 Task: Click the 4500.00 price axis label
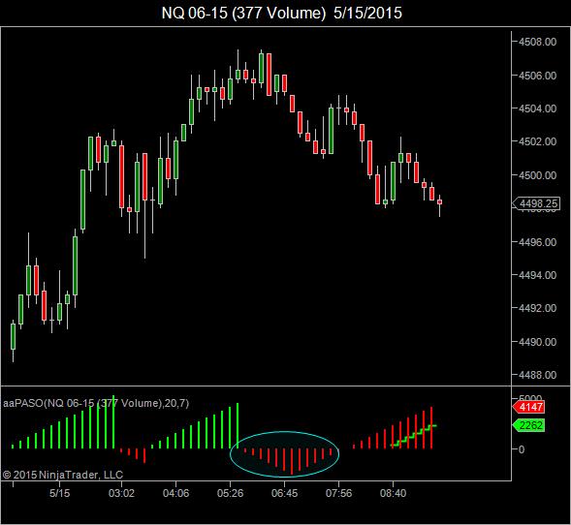coord(537,175)
